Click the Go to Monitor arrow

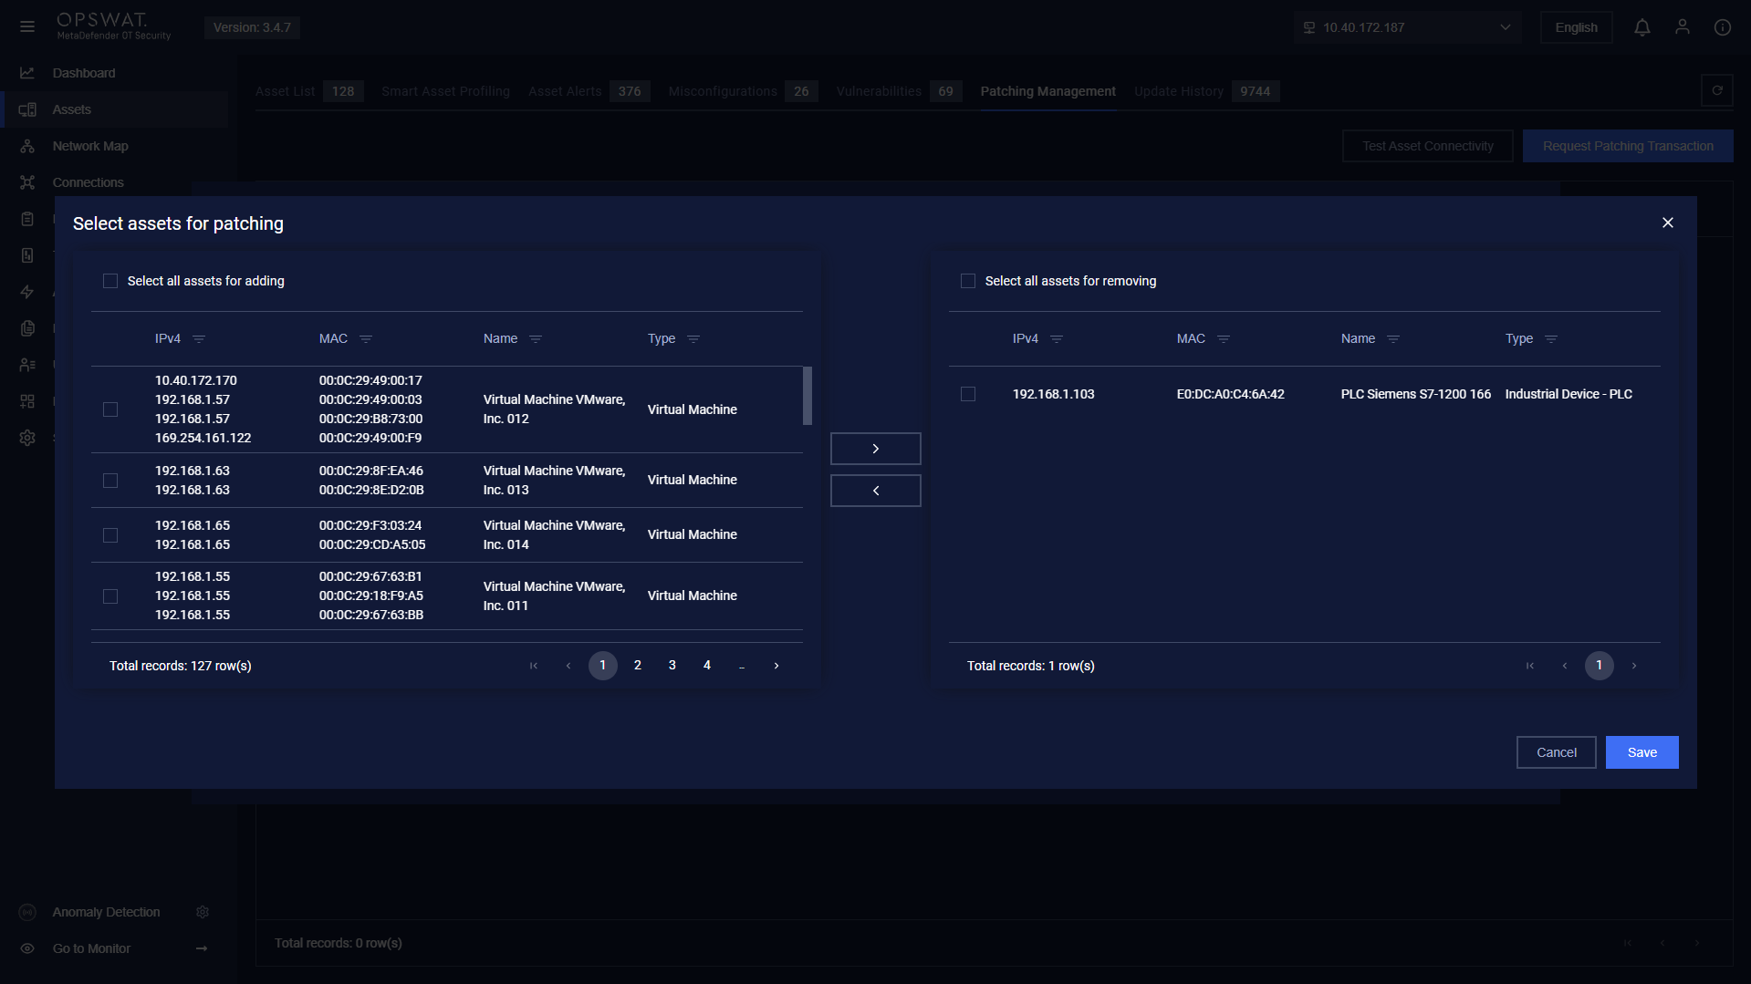click(x=202, y=948)
